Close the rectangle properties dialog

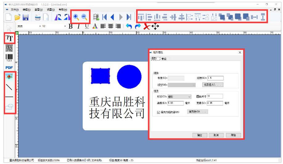pos(240,52)
